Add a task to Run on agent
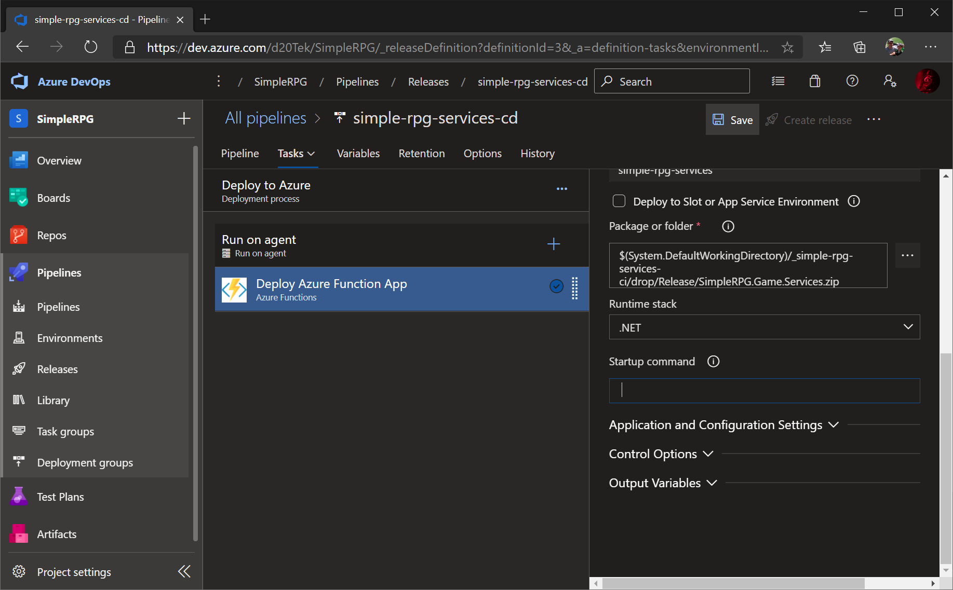 tap(554, 244)
